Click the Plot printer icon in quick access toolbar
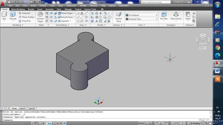The image size is (223, 125). point(31,2)
